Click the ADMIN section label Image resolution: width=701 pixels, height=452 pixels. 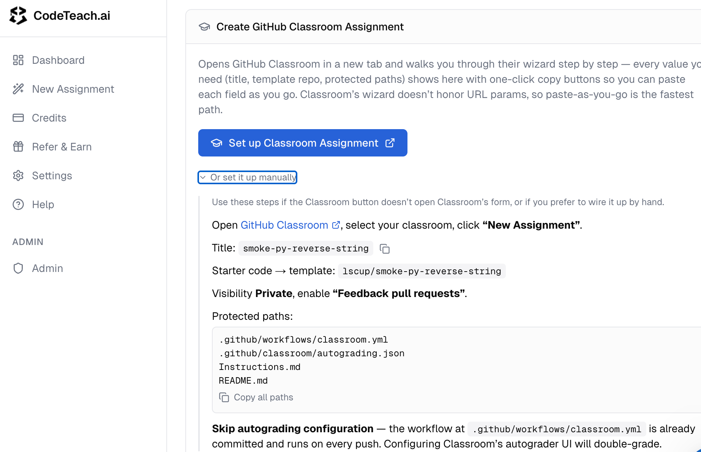tap(28, 242)
